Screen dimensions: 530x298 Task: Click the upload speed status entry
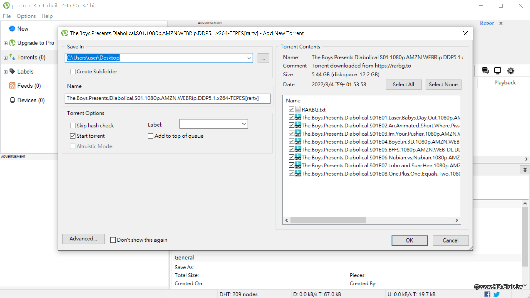[411, 294]
